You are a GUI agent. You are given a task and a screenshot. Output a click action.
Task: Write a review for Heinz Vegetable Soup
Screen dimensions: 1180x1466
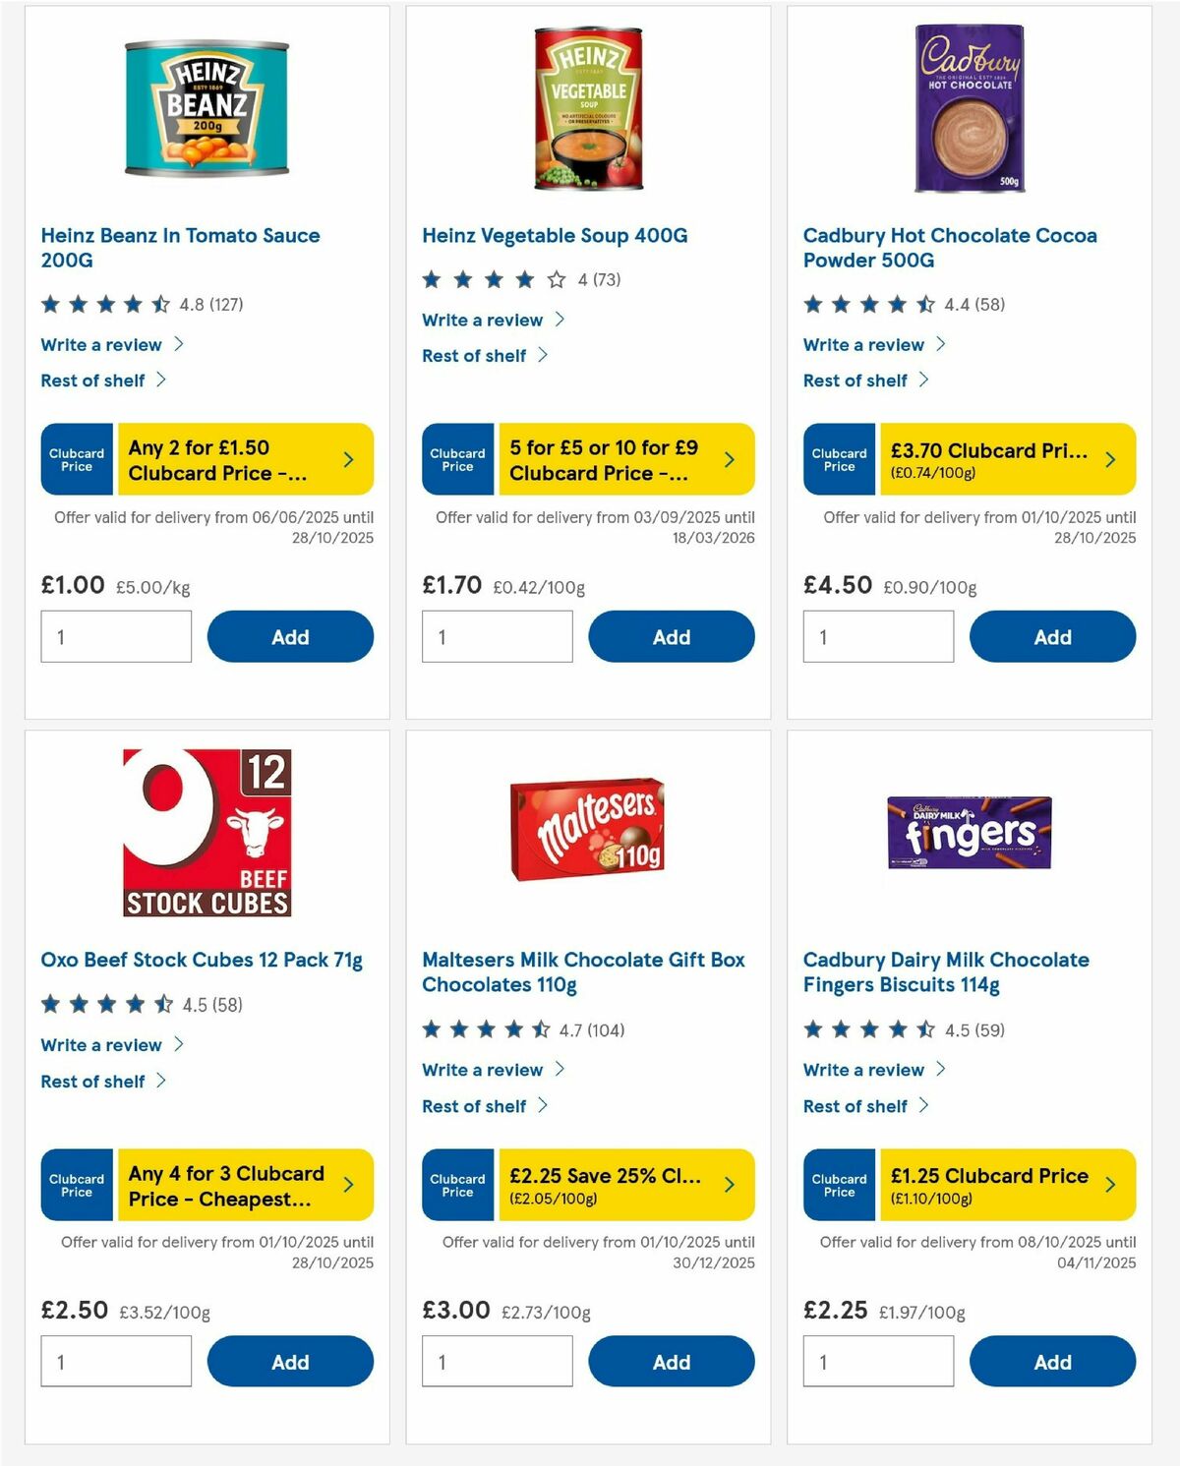(481, 320)
